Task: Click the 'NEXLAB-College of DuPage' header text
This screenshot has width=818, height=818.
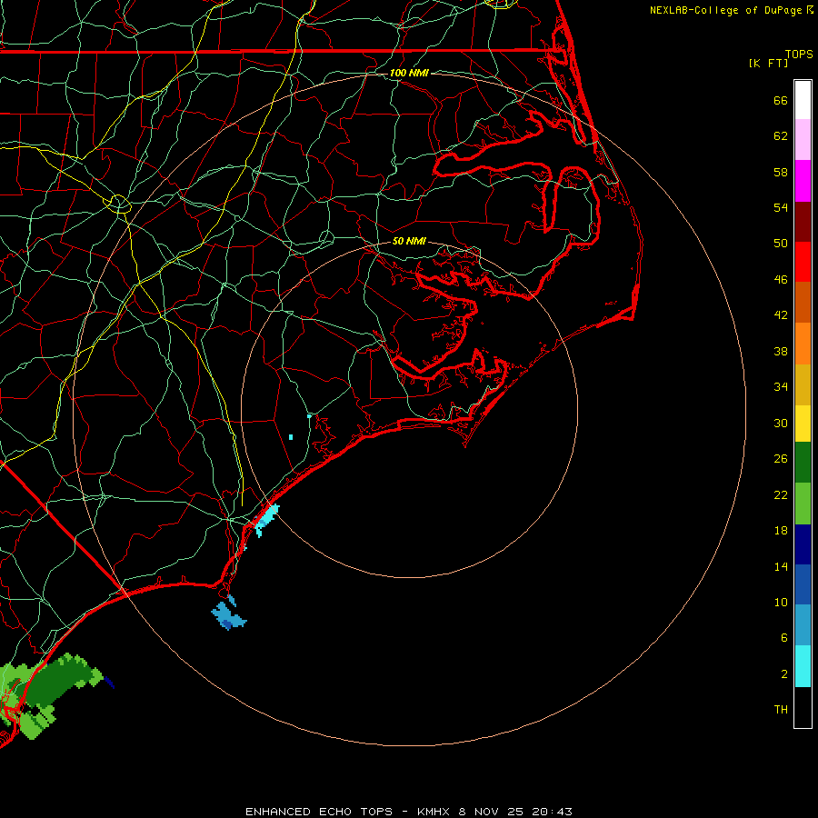Action: pos(725,10)
